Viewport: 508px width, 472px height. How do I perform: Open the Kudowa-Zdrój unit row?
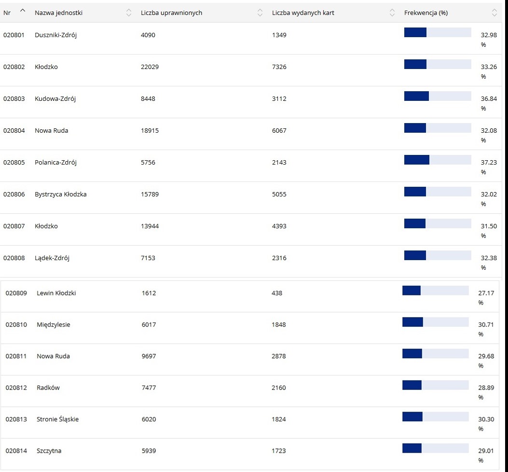click(55, 99)
